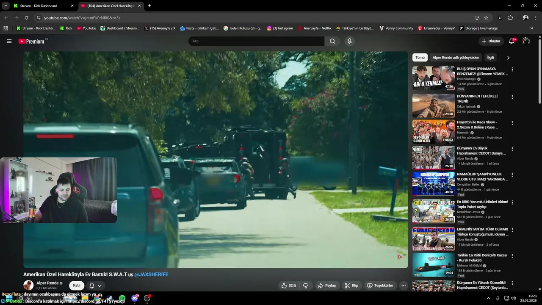Click the Paylaş share button
This screenshot has width=542, height=305.
click(326, 286)
